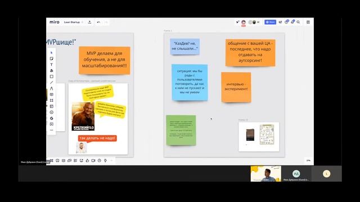Select blue note starting "ситуация: мы бы рады"
Image resolution: width=360 pixels, height=202 pixels.
(x=190, y=82)
